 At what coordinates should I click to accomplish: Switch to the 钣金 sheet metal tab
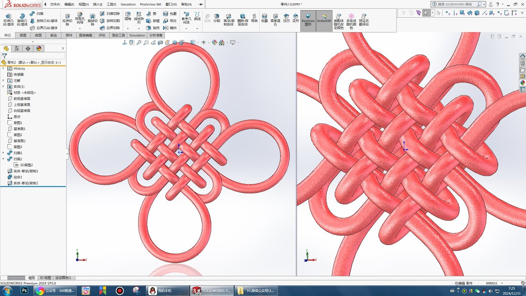(x=53, y=35)
